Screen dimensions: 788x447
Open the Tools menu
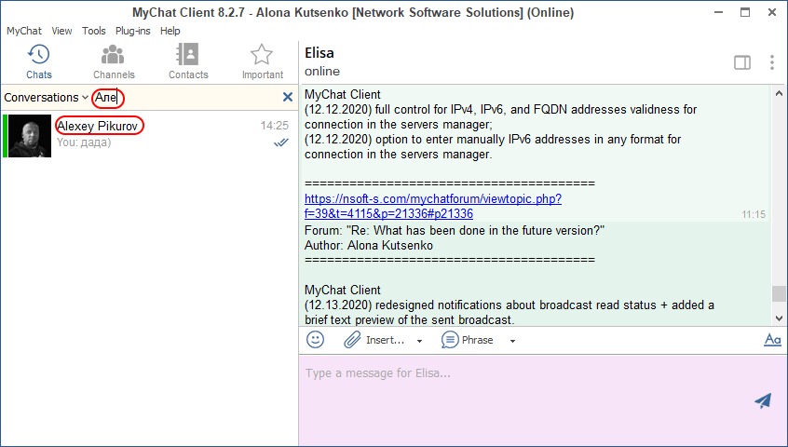(93, 31)
